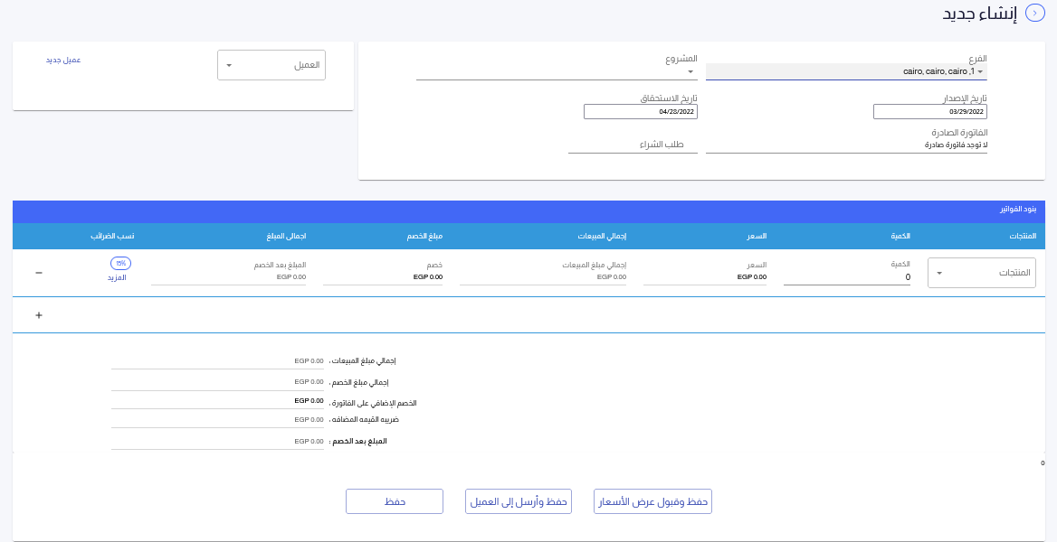This screenshot has height=542, width=1057.
Task: Click the السعر price input in item row
Action: (x=705, y=276)
